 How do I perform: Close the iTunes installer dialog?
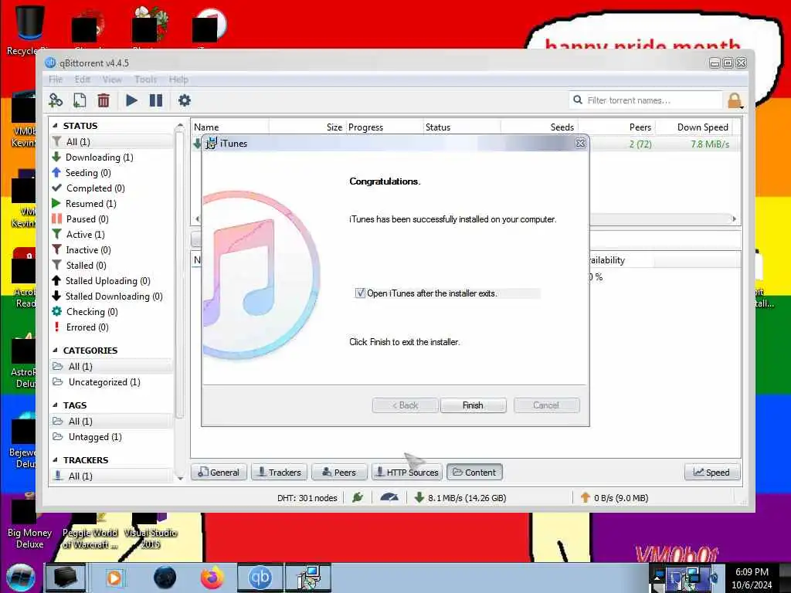pyautogui.click(x=581, y=143)
